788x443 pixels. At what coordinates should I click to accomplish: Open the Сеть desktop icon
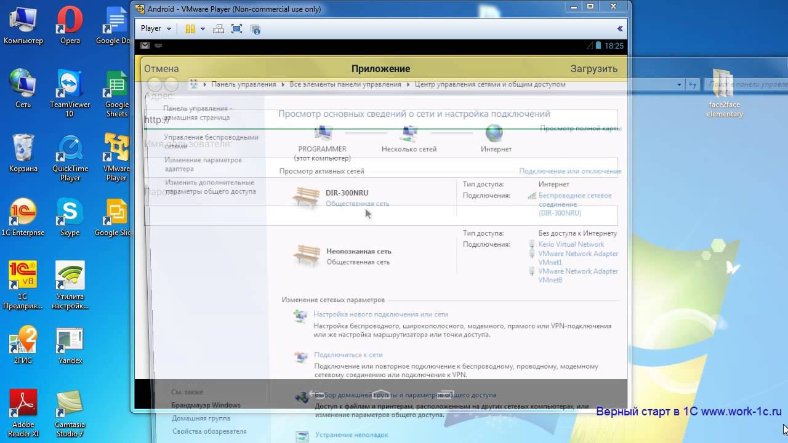[x=23, y=89]
